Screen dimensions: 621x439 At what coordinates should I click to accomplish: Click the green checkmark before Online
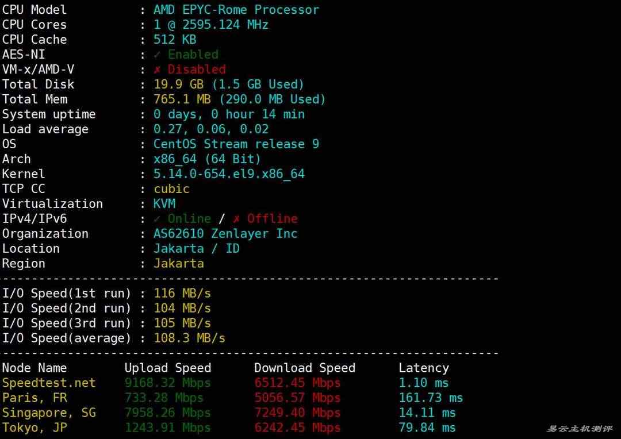pos(158,219)
